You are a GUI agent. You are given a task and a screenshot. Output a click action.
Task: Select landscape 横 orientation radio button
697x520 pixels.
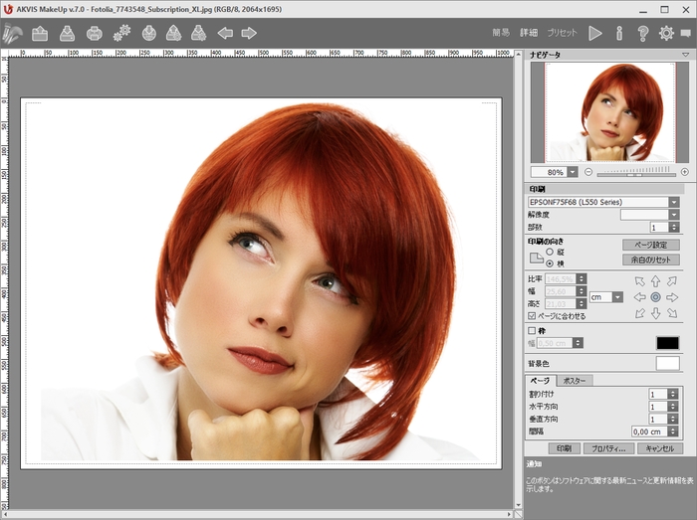point(550,263)
